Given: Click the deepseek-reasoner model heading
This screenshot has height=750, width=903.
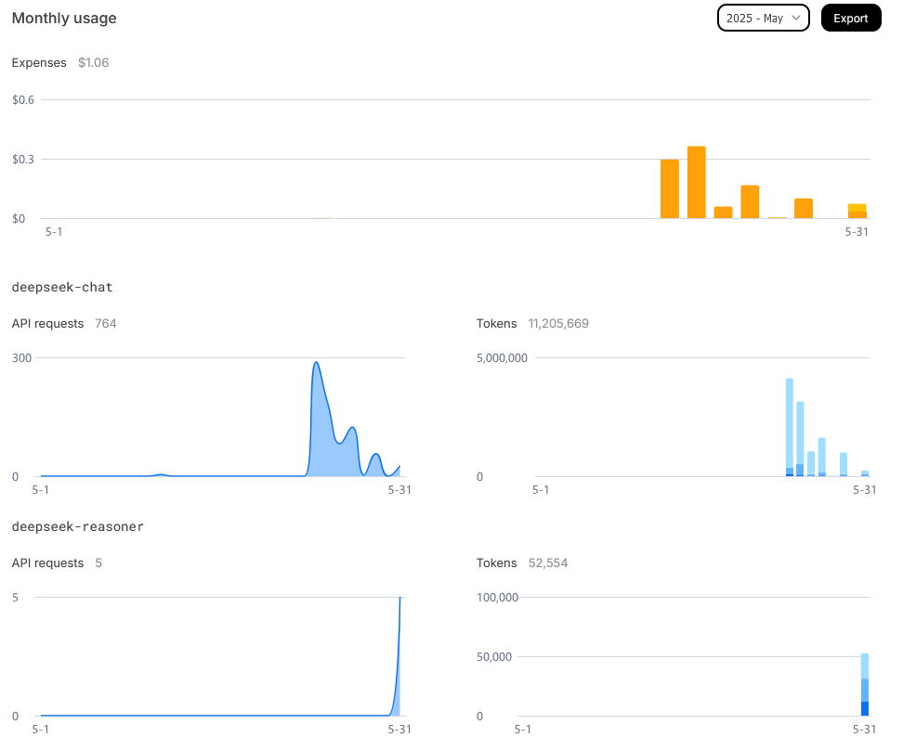Looking at the screenshot, I should [x=78, y=526].
